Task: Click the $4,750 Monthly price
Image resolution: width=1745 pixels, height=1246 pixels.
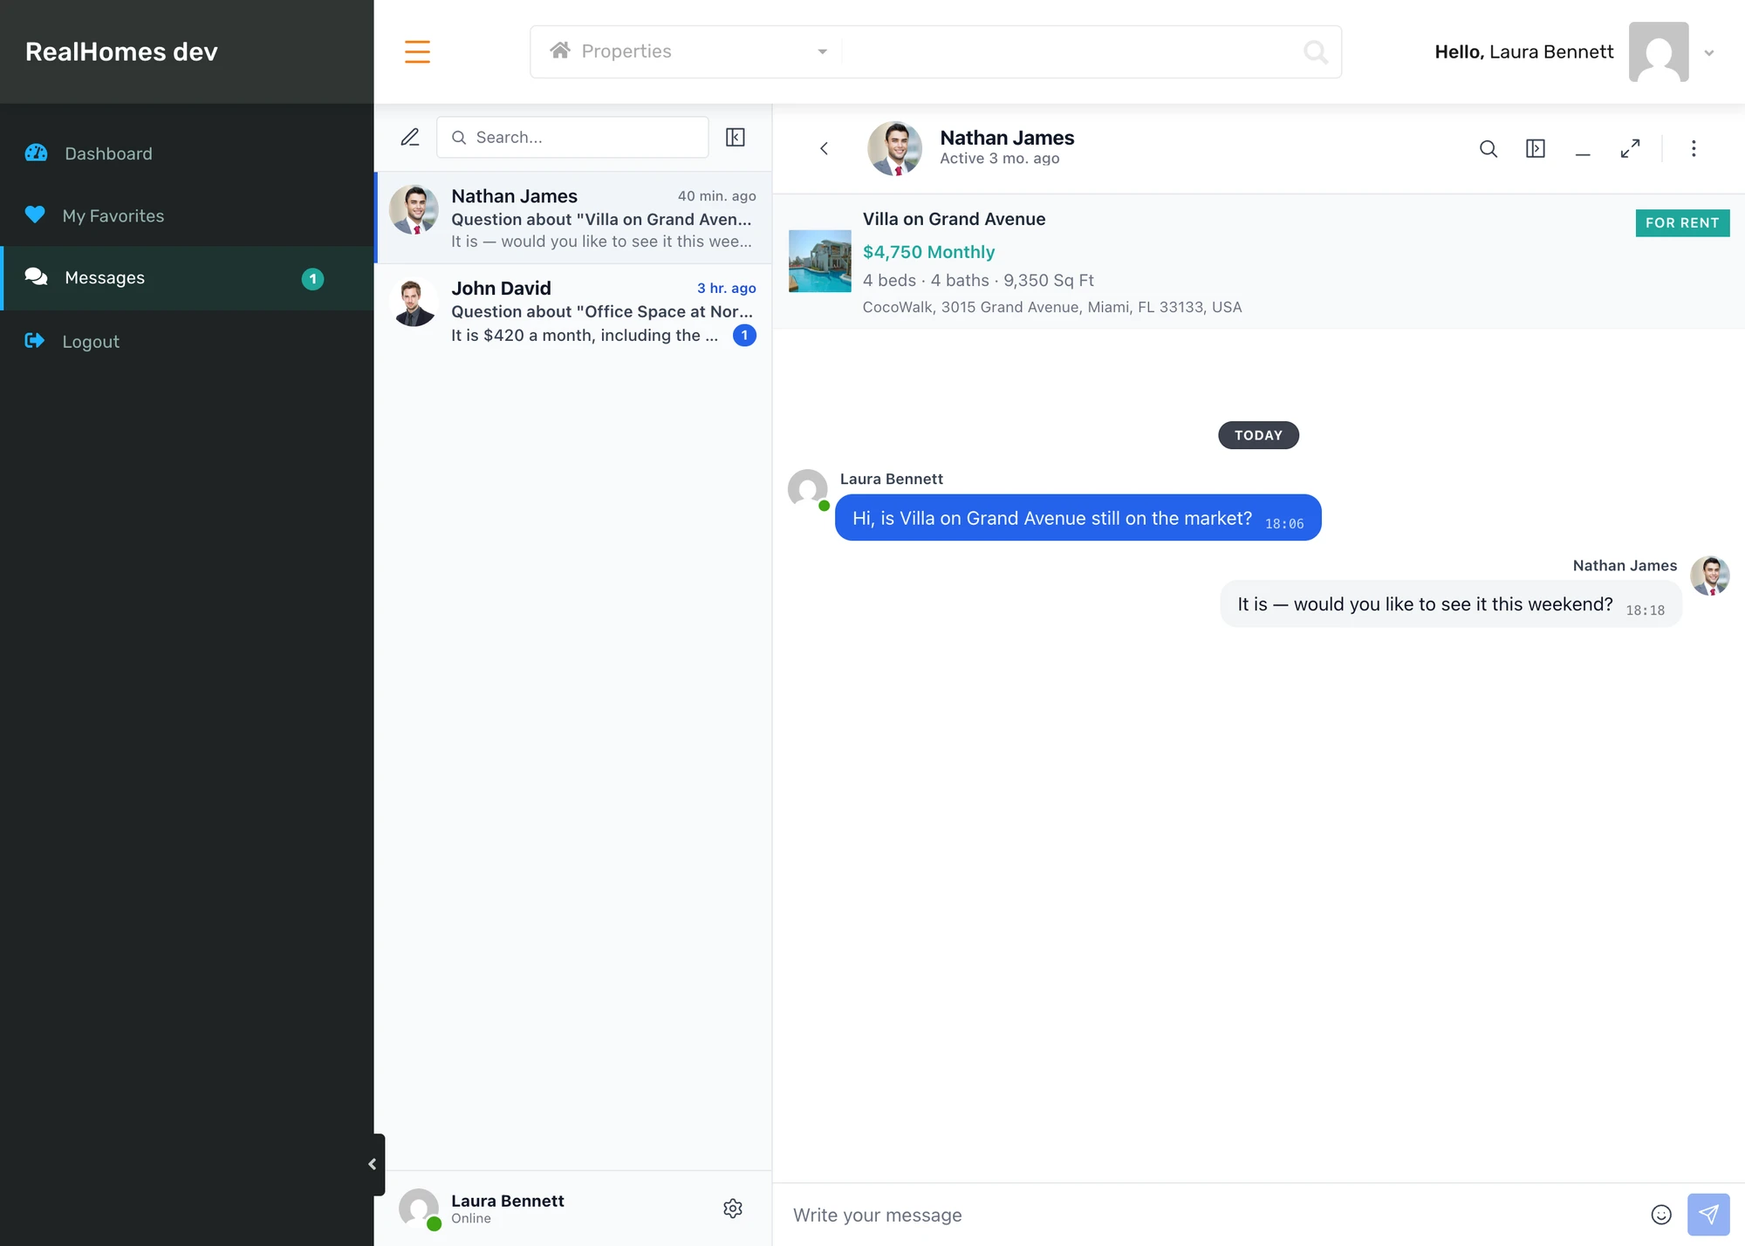Action: (x=928, y=252)
